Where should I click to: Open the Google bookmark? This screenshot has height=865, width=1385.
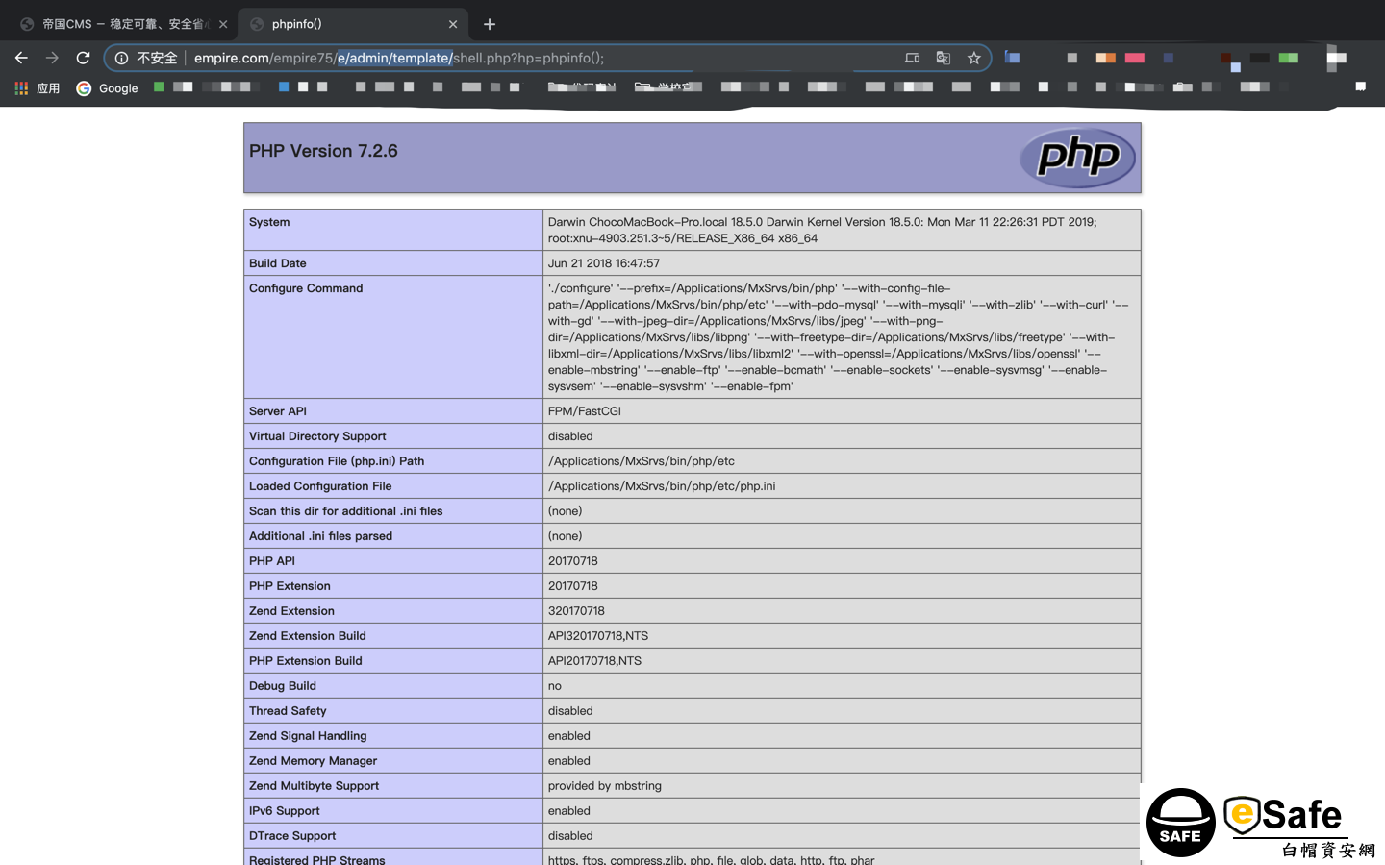pos(108,88)
